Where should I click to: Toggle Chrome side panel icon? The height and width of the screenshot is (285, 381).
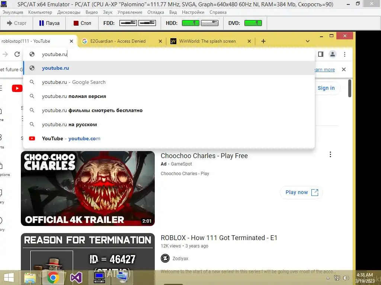click(321, 54)
